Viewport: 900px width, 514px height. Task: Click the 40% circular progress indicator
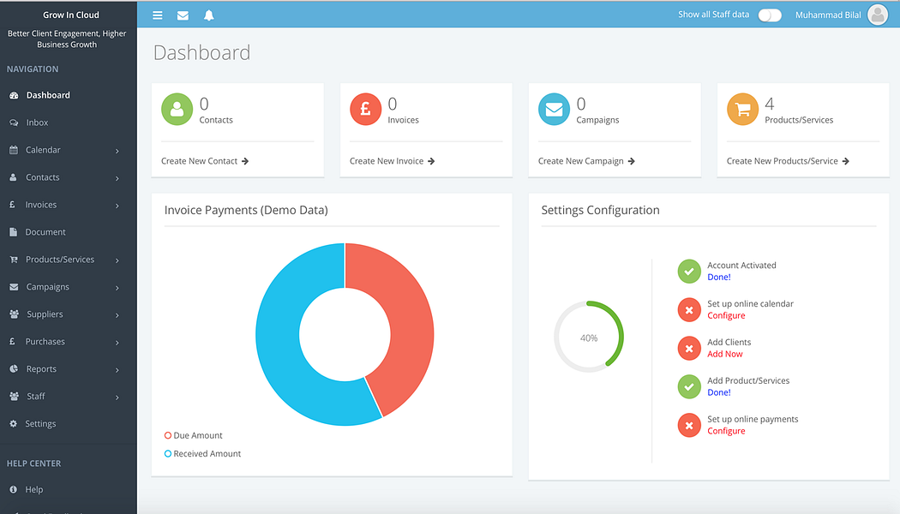pyautogui.click(x=589, y=337)
